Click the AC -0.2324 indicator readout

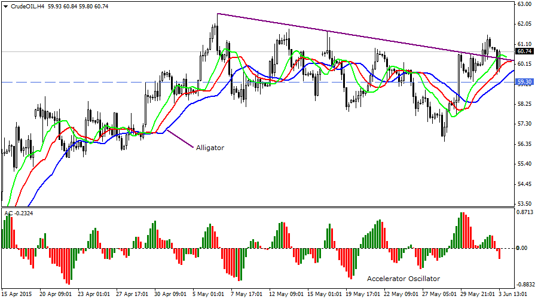tap(18, 213)
